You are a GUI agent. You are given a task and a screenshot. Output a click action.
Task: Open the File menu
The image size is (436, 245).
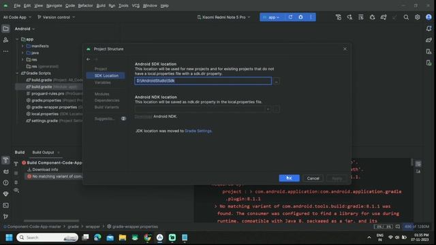pyautogui.click(x=17, y=5)
